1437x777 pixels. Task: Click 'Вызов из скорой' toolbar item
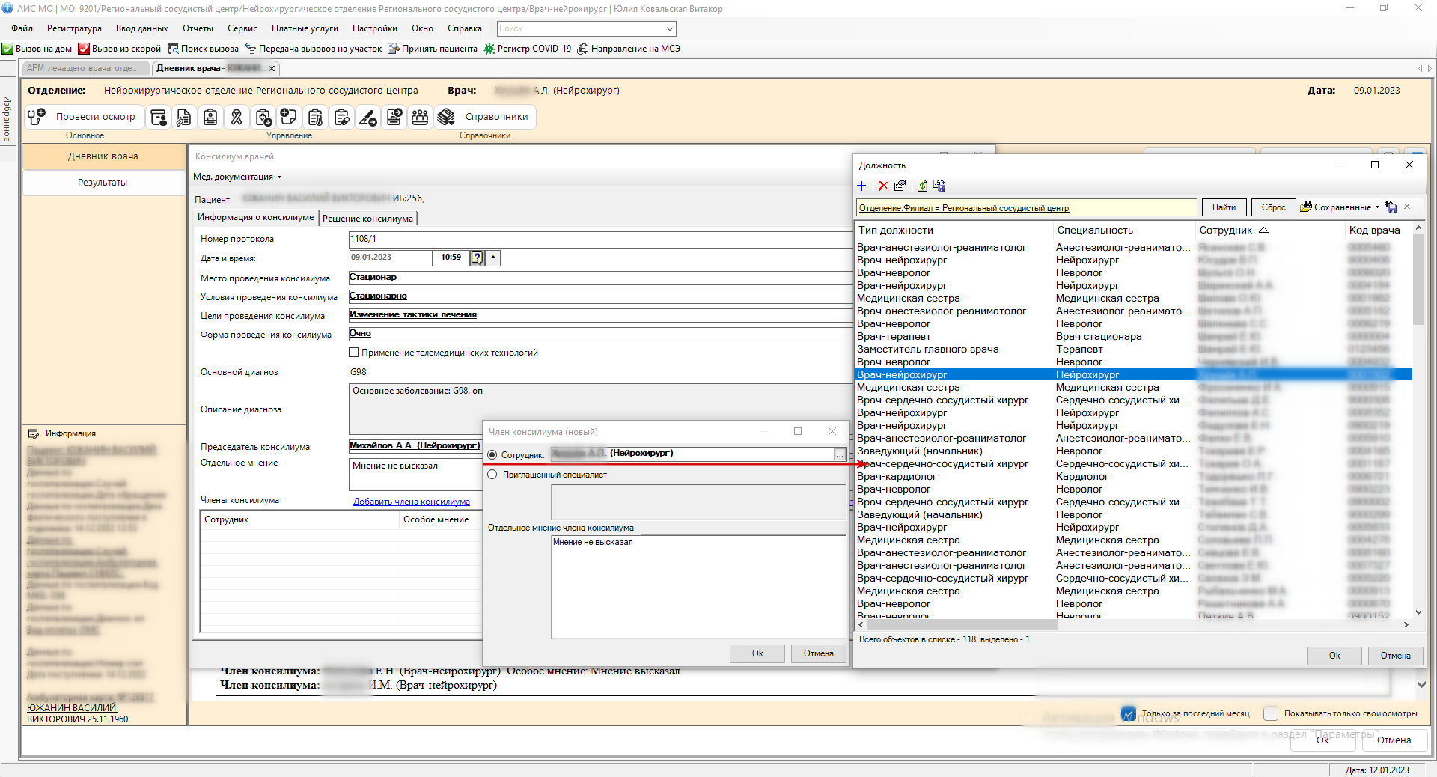[120, 49]
